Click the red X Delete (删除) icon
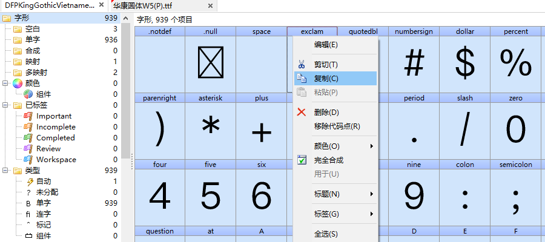The image size is (545, 242). (302, 112)
